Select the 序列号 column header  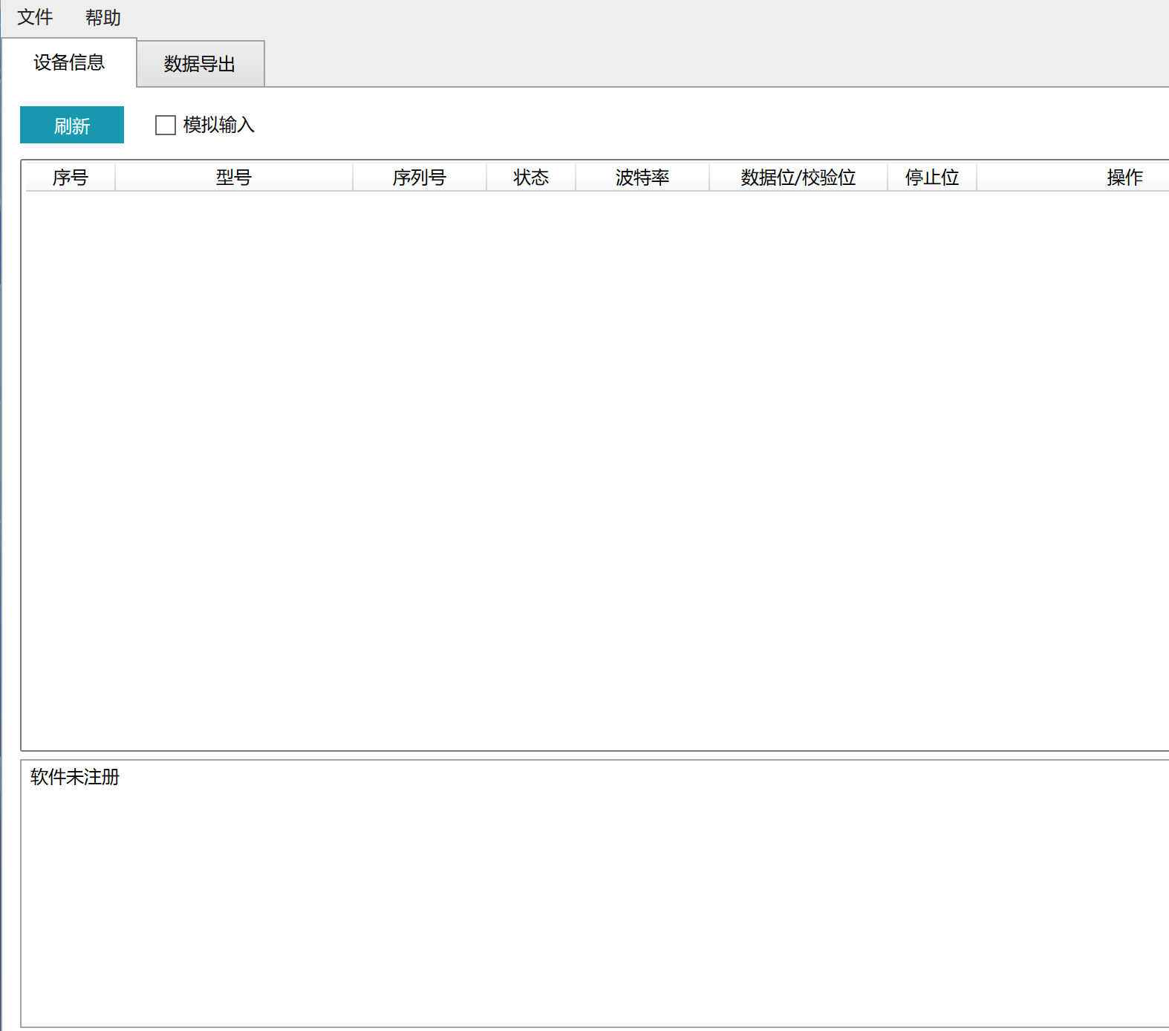(420, 178)
